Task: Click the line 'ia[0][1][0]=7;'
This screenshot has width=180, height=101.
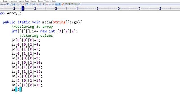Action: click(x=26, y=49)
